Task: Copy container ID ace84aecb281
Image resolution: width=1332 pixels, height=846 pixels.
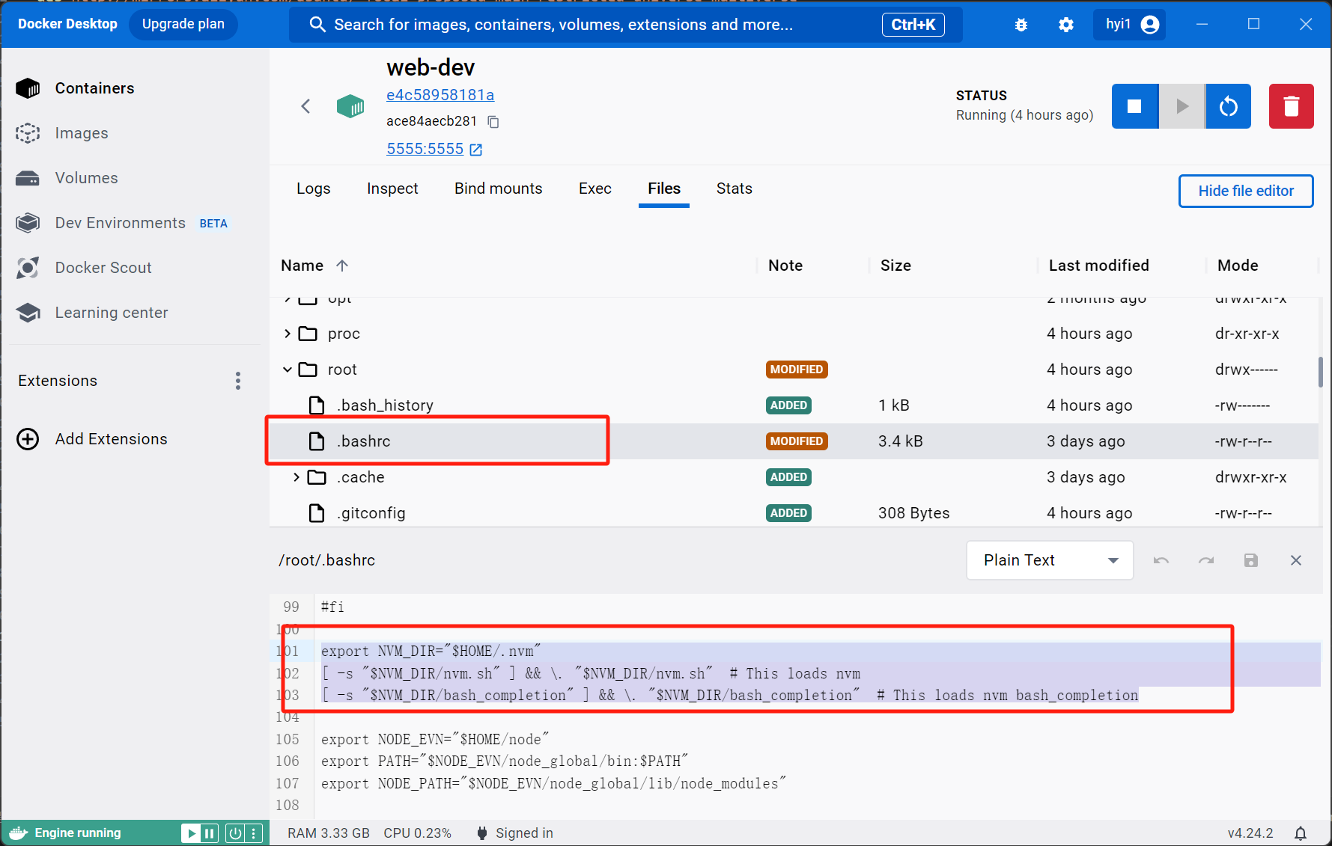Action: [x=493, y=121]
